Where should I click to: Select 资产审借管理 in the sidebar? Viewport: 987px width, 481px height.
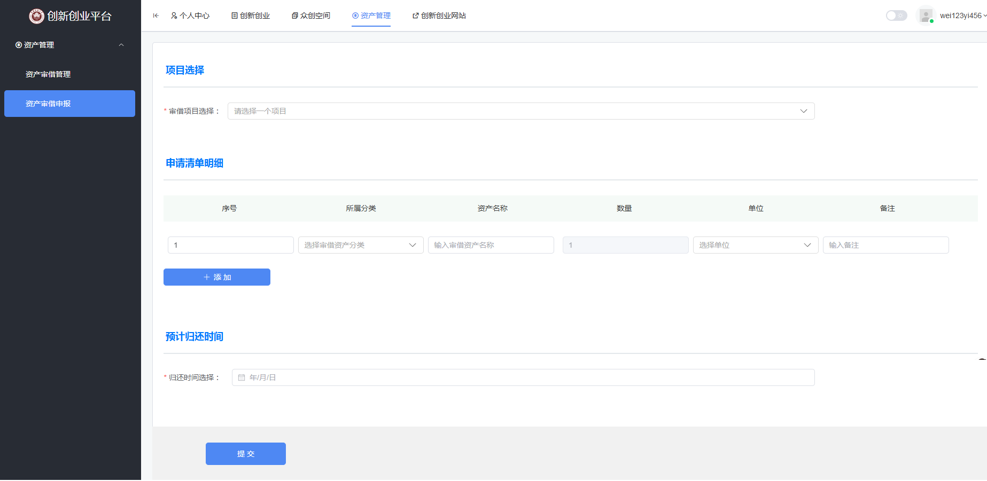pyautogui.click(x=48, y=74)
